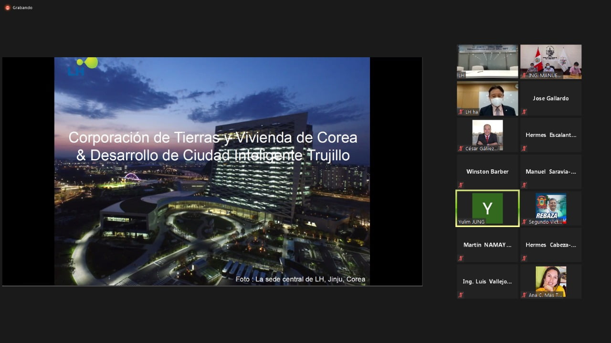This screenshot has height=343, width=611.
Task: Select the Jose Gallardo participant tile
Action: 551,98
